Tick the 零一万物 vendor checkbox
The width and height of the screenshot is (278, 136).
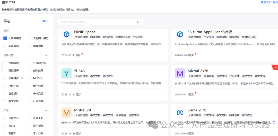30,133
